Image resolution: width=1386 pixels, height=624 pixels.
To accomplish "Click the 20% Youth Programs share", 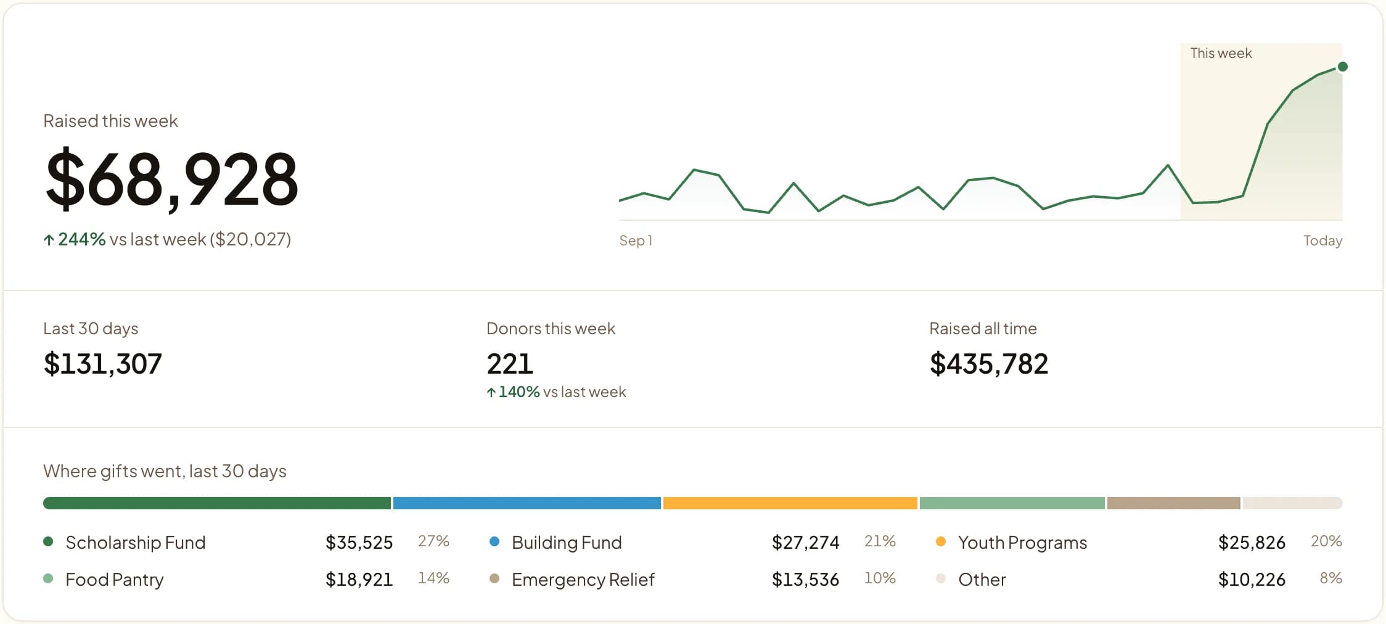I will pyautogui.click(x=1326, y=541).
